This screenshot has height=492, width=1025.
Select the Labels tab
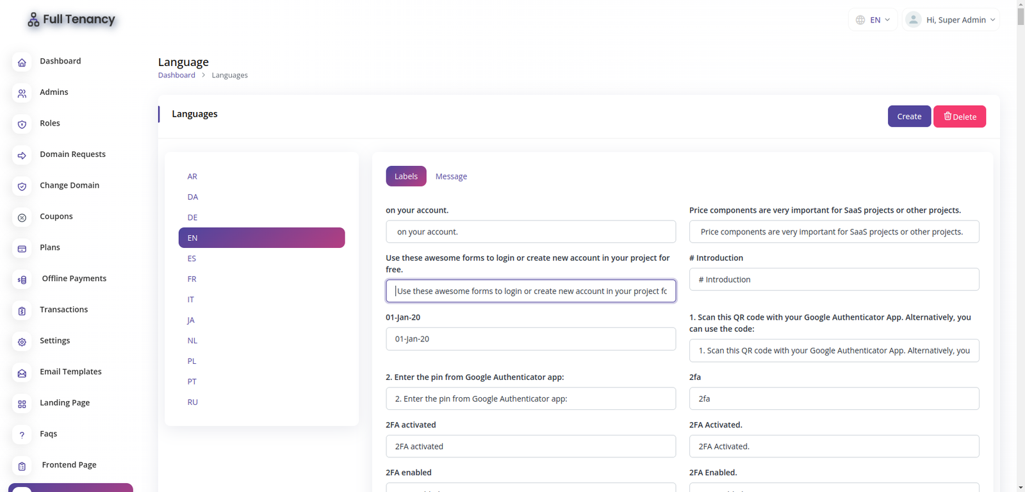(x=406, y=176)
